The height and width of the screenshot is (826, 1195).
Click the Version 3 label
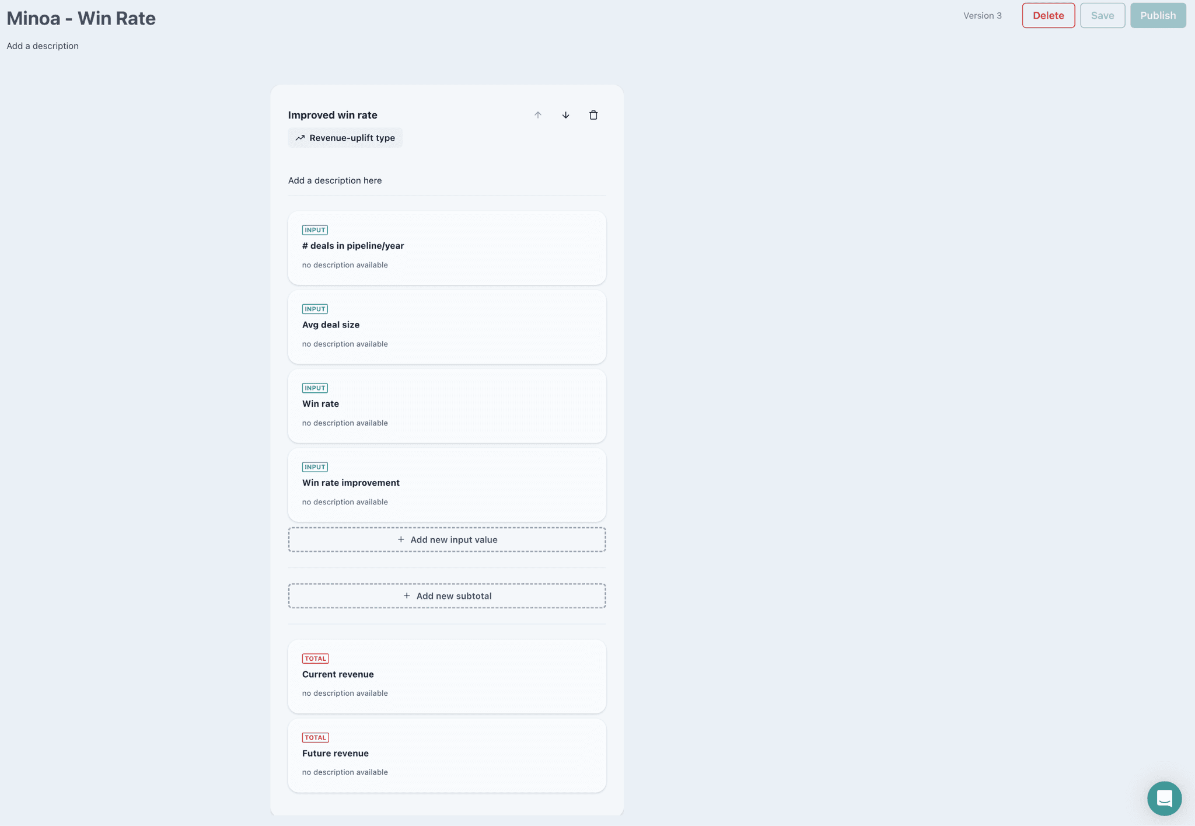982,16
